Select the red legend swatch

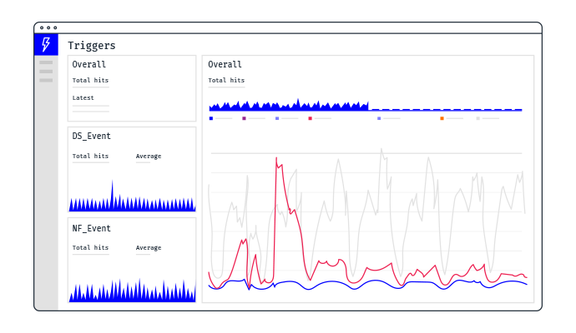tap(310, 118)
